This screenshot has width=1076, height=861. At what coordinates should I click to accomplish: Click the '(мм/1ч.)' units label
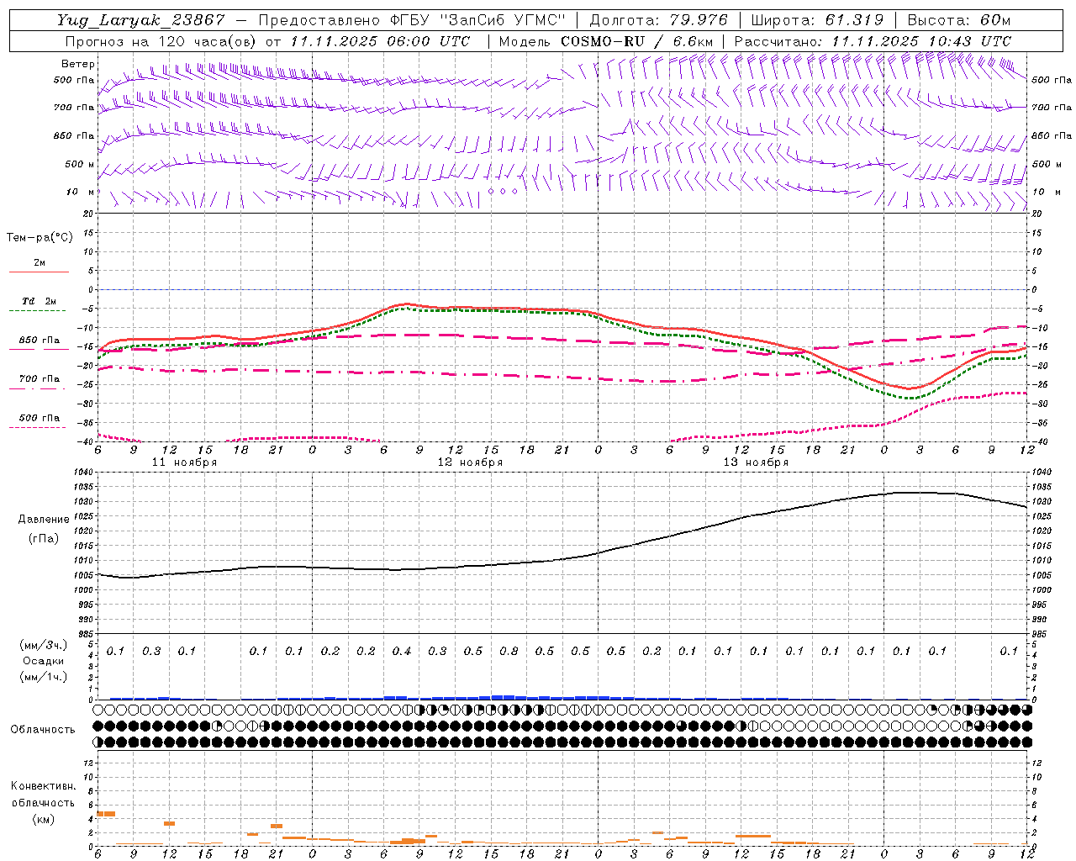[43, 677]
